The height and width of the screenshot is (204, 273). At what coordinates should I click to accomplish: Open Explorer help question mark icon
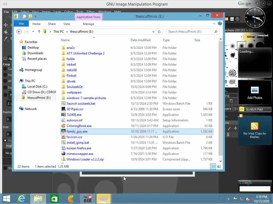click(220, 23)
